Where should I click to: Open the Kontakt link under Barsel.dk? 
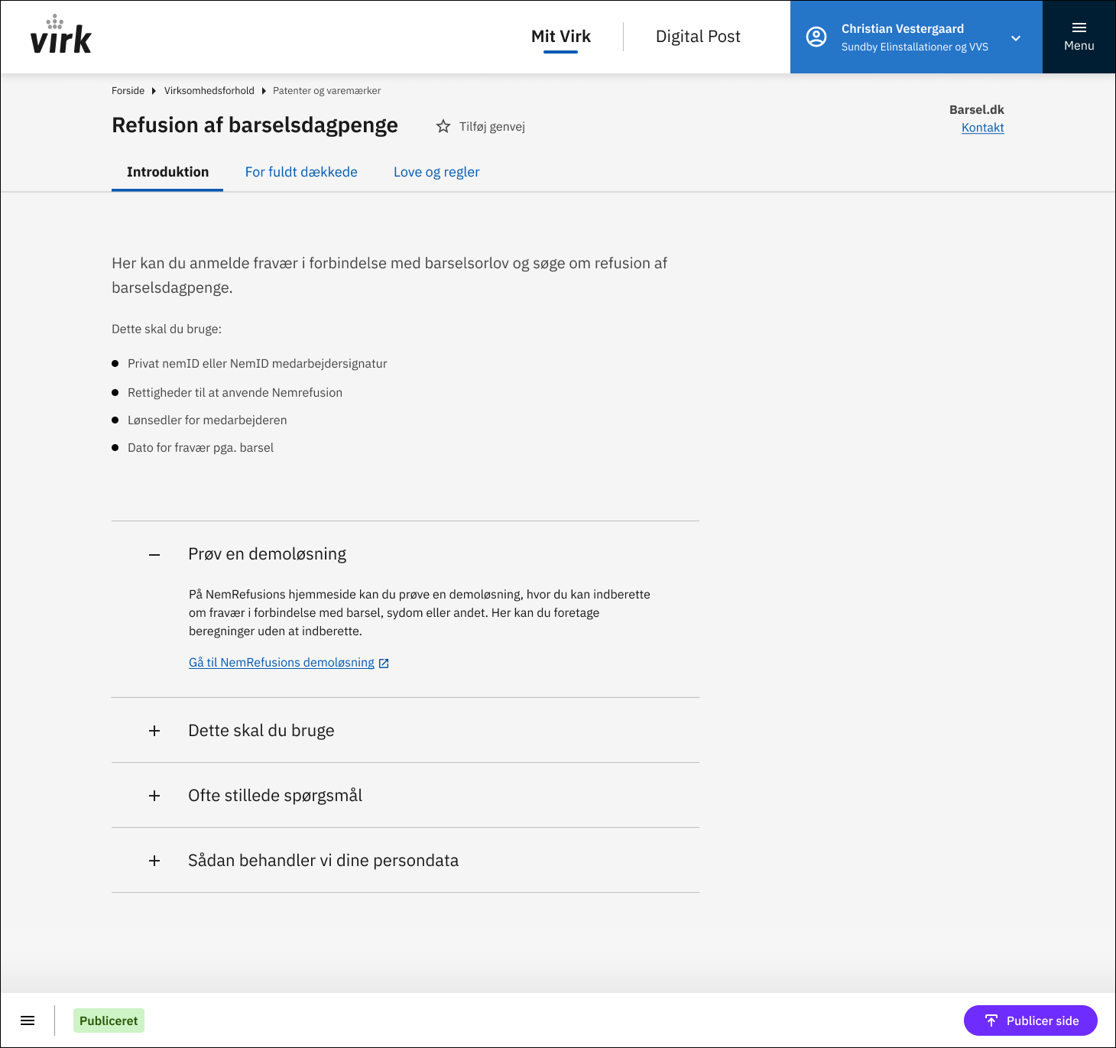(x=982, y=128)
